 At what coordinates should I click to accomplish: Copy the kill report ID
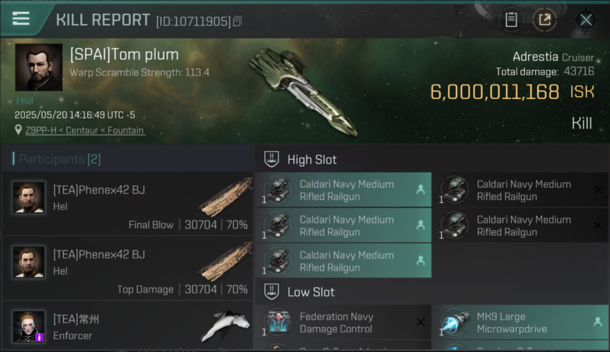click(237, 21)
